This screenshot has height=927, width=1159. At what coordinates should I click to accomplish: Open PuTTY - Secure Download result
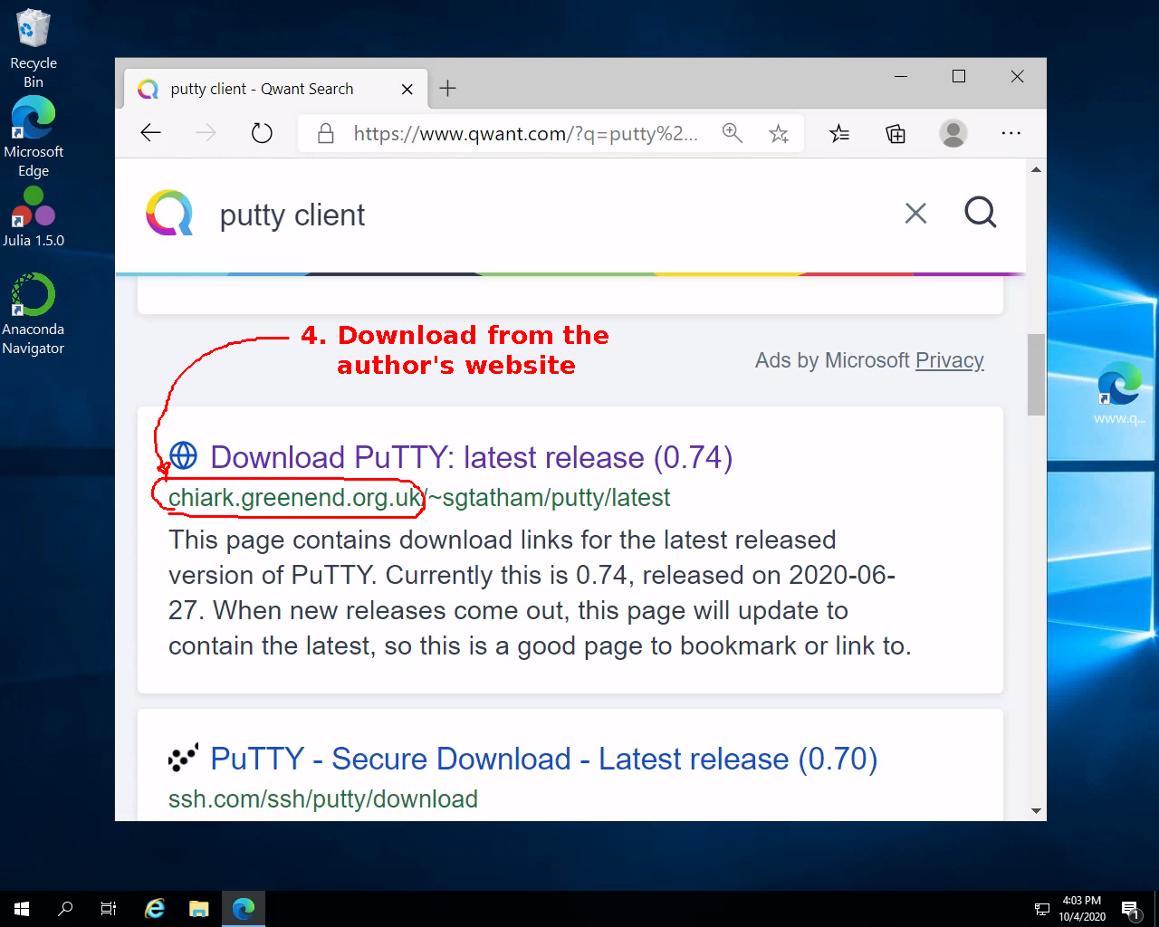(544, 759)
